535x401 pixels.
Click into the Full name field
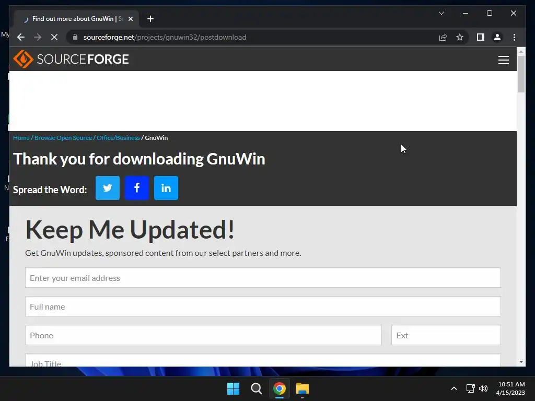tap(263, 306)
